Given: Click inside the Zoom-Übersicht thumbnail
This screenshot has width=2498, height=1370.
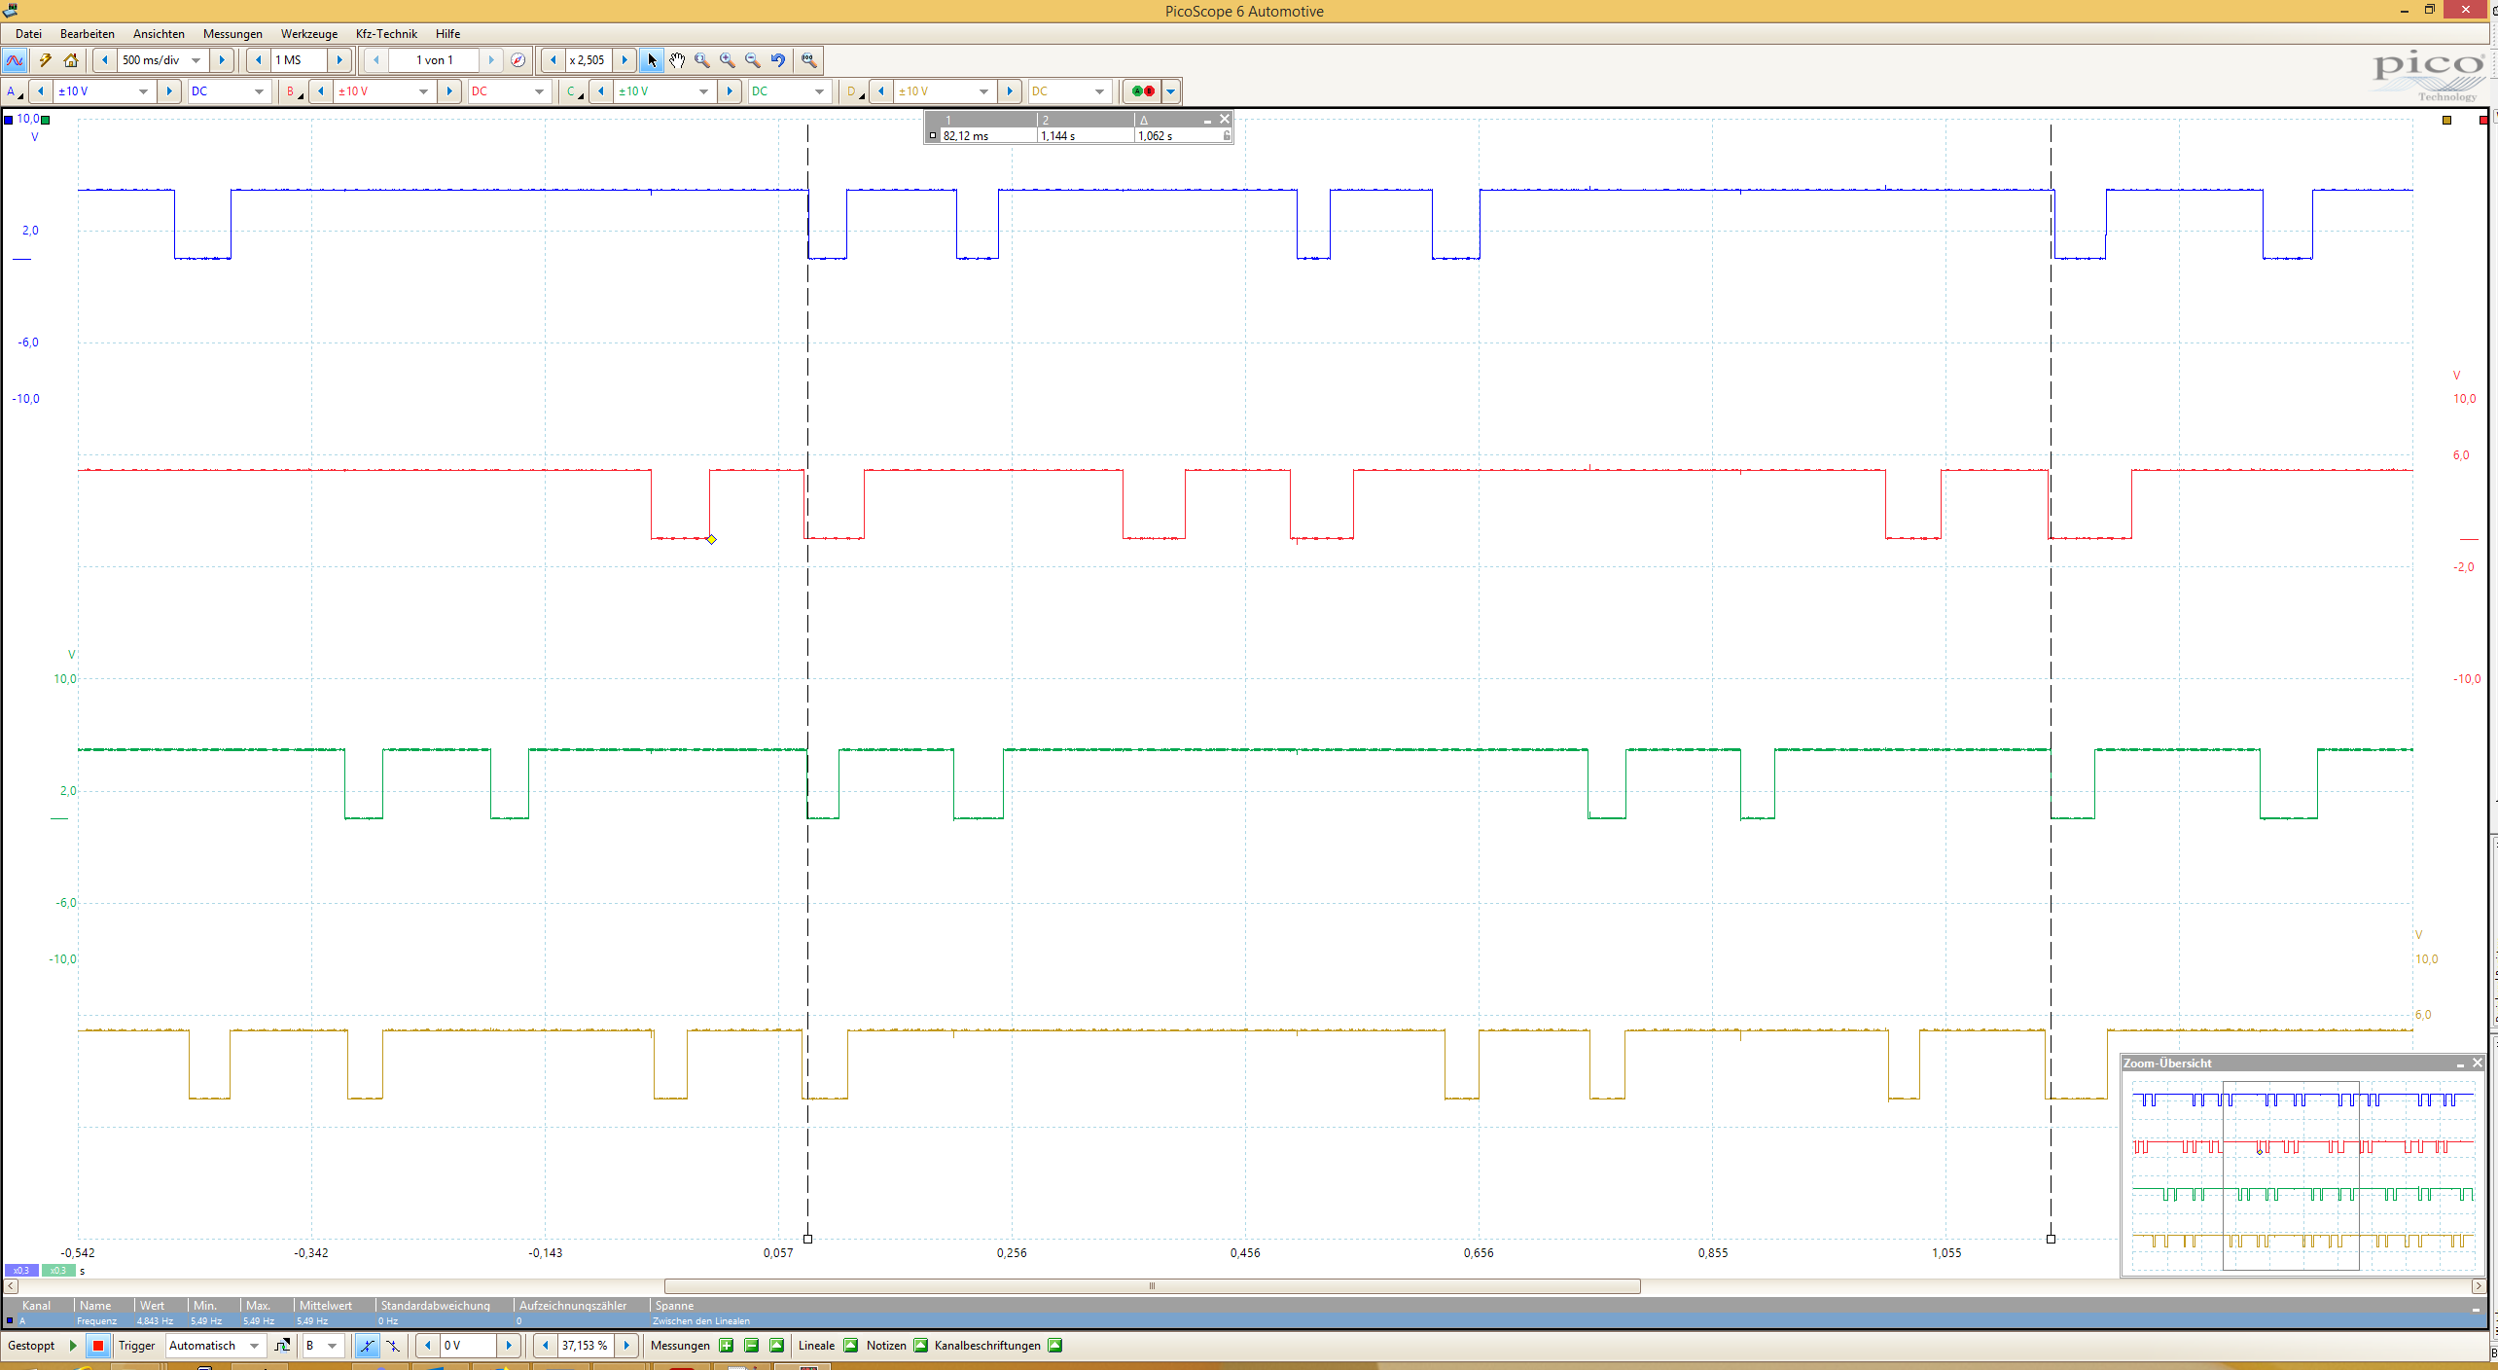Looking at the screenshot, I should [x=2302, y=1174].
